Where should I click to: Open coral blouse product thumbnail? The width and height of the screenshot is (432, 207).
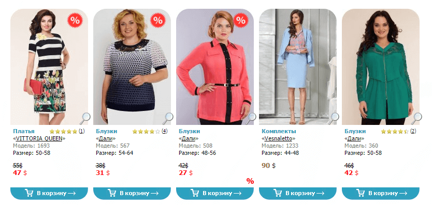tap(215, 67)
